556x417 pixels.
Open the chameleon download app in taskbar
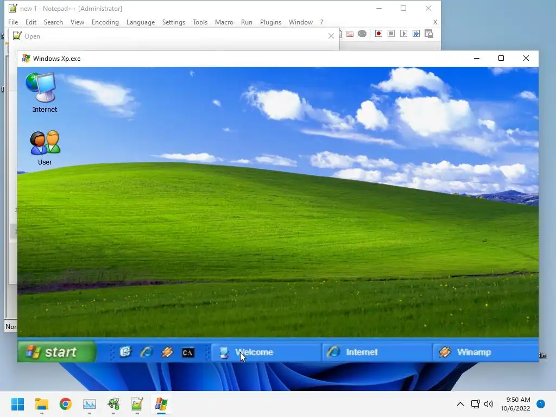pyautogui.click(x=113, y=404)
